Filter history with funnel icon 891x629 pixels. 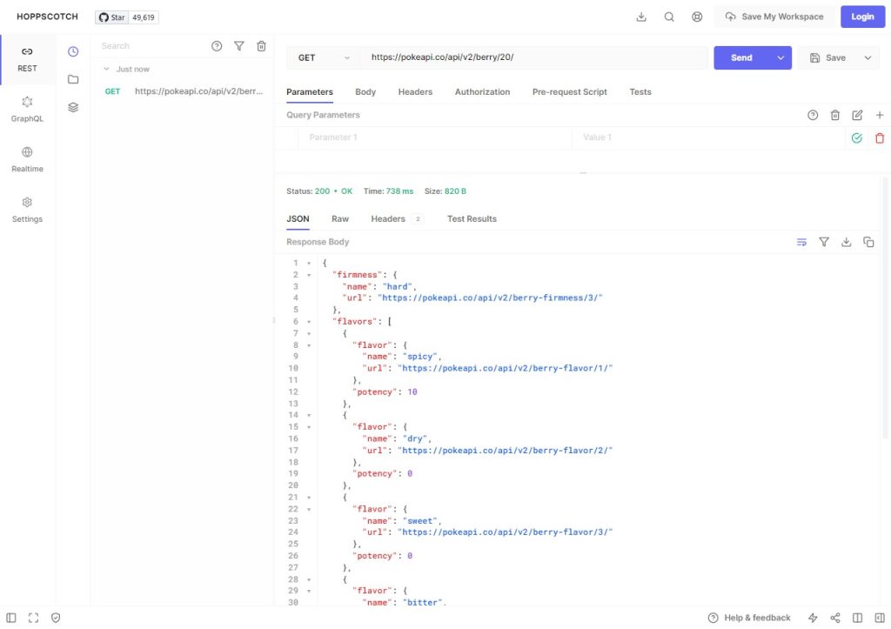pos(239,46)
